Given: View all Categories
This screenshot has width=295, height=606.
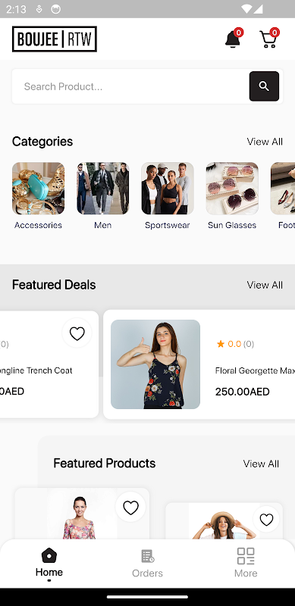Looking at the screenshot, I should tap(265, 142).
